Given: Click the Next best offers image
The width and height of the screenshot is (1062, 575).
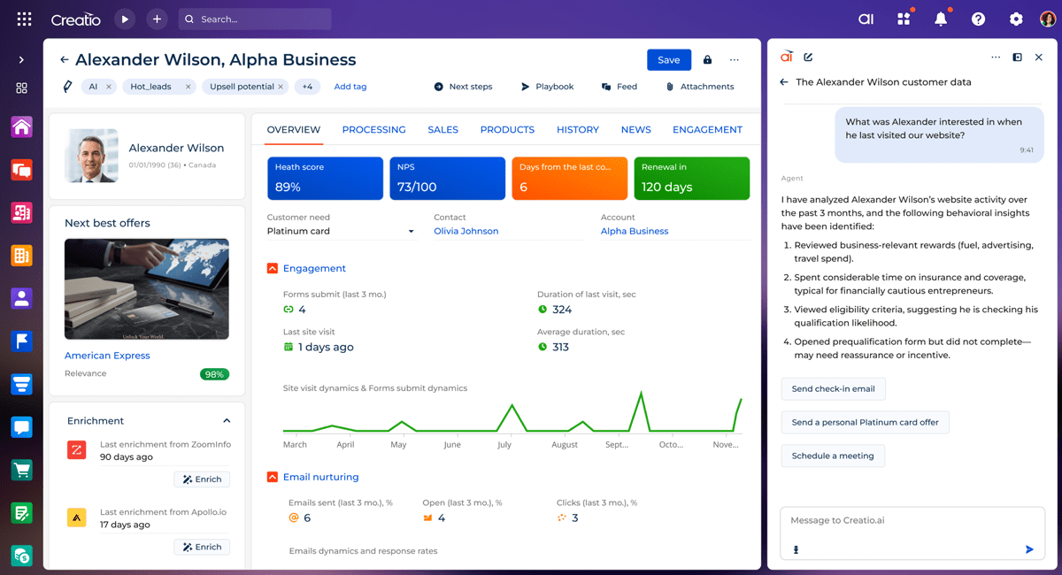Looking at the screenshot, I should (147, 289).
